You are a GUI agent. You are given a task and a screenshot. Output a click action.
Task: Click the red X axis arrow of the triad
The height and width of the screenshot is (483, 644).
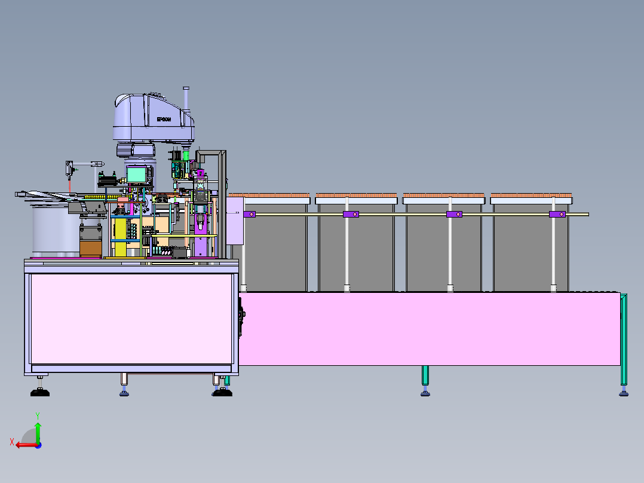click(26, 445)
